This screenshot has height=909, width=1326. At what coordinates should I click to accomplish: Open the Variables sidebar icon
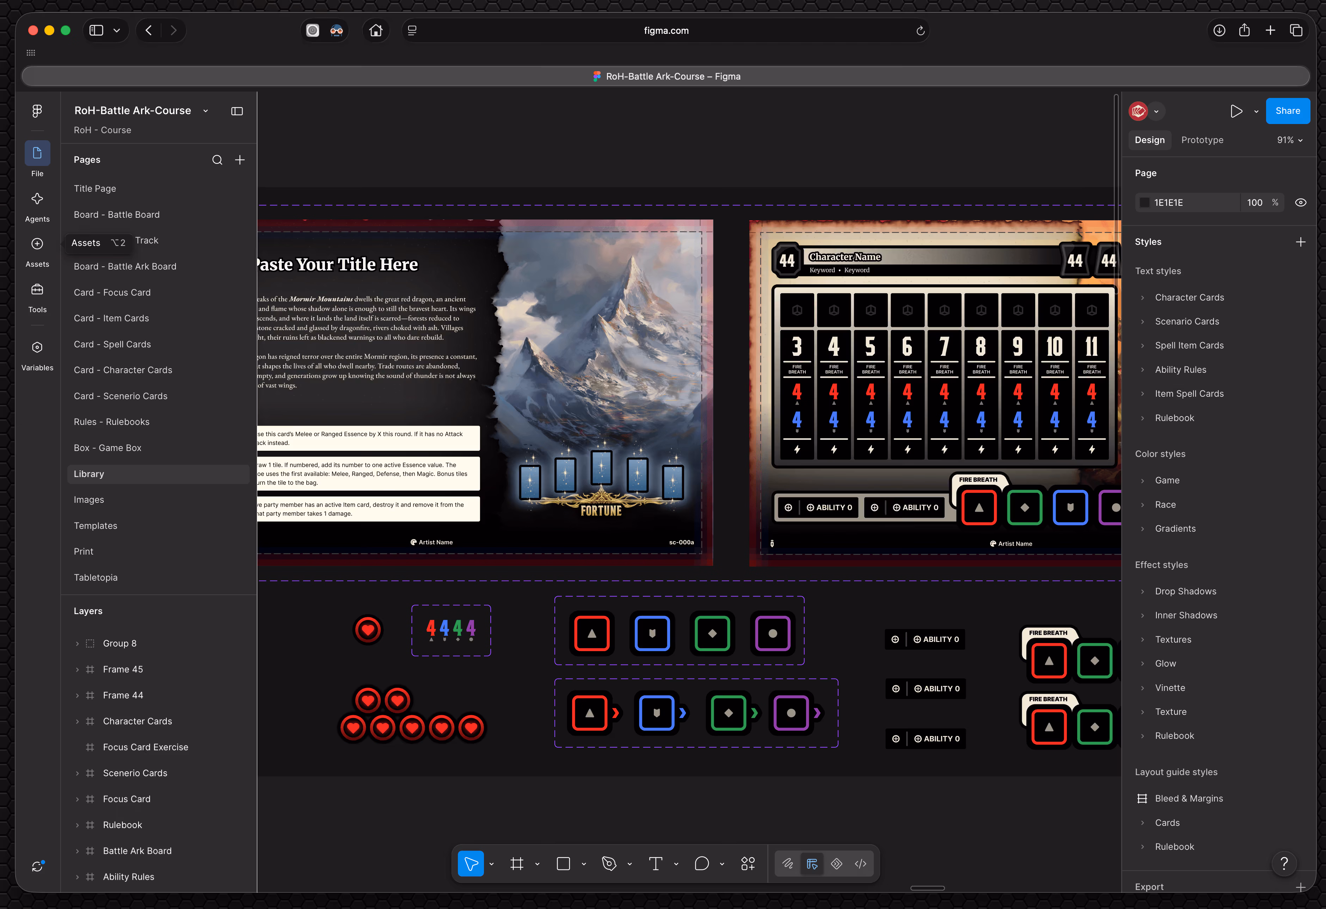pos(37,347)
